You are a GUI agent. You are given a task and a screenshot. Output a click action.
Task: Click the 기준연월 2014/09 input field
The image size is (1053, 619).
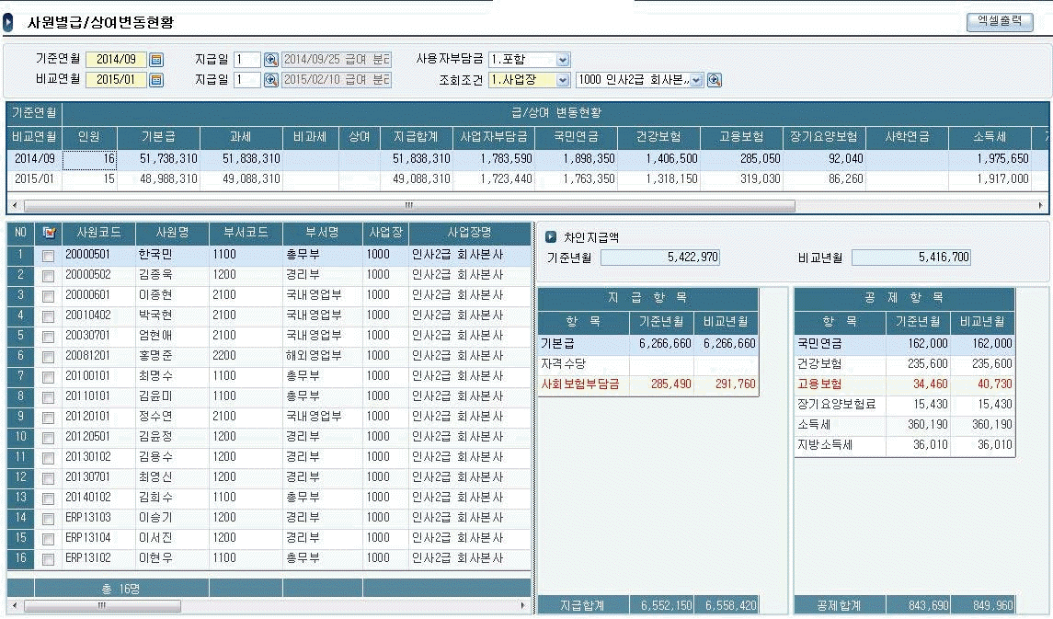(x=116, y=60)
